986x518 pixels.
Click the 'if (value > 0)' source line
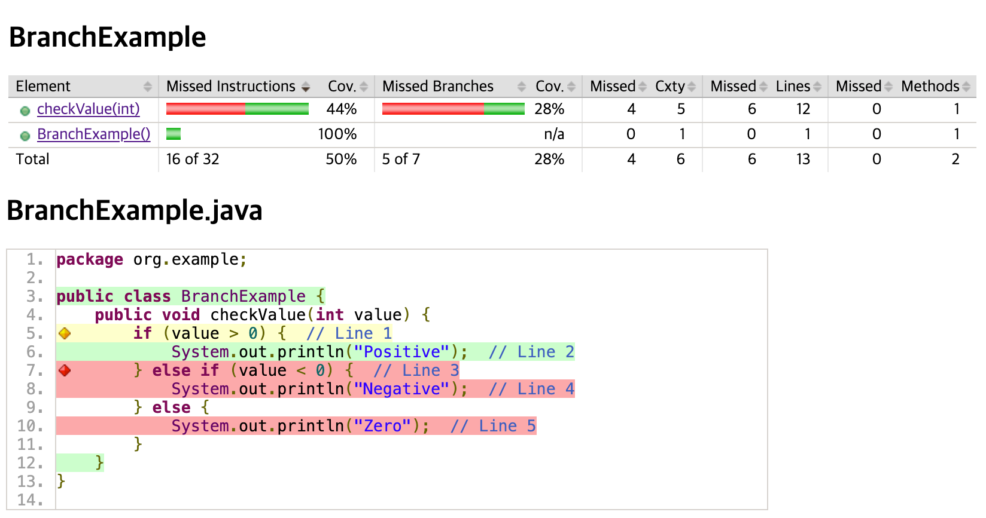pos(224,333)
